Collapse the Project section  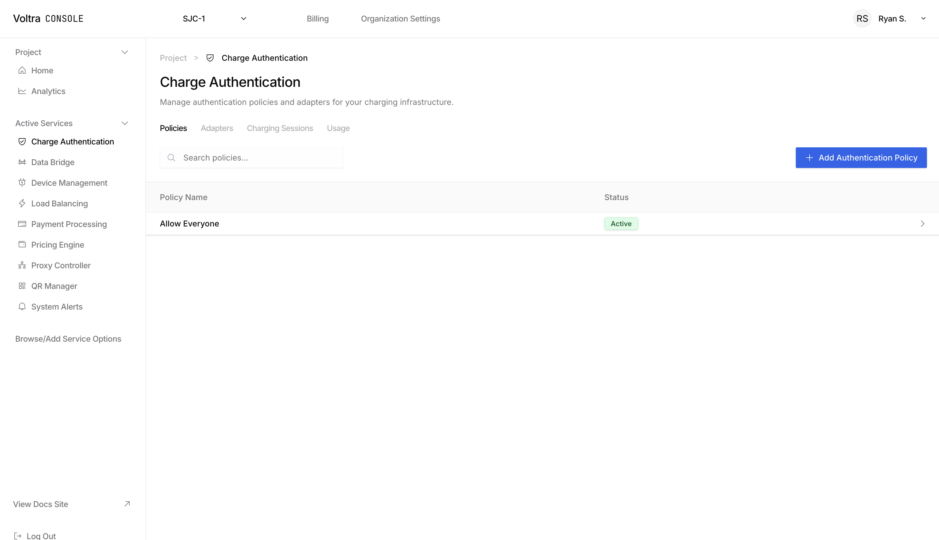coord(125,52)
